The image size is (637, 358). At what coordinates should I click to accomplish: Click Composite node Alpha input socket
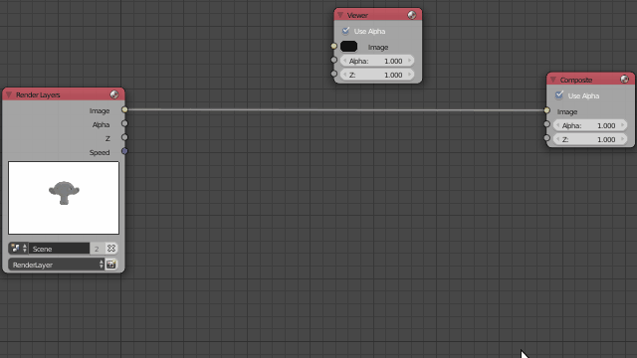click(546, 124)
